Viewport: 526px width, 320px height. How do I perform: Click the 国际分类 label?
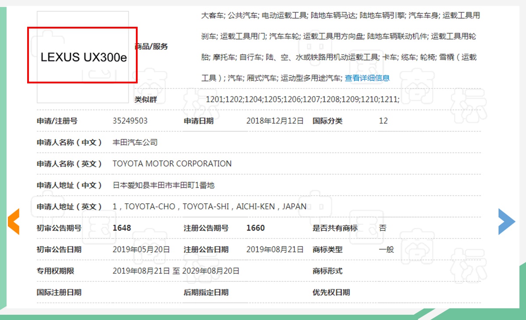pyautogui.click(x=327, y=121)
